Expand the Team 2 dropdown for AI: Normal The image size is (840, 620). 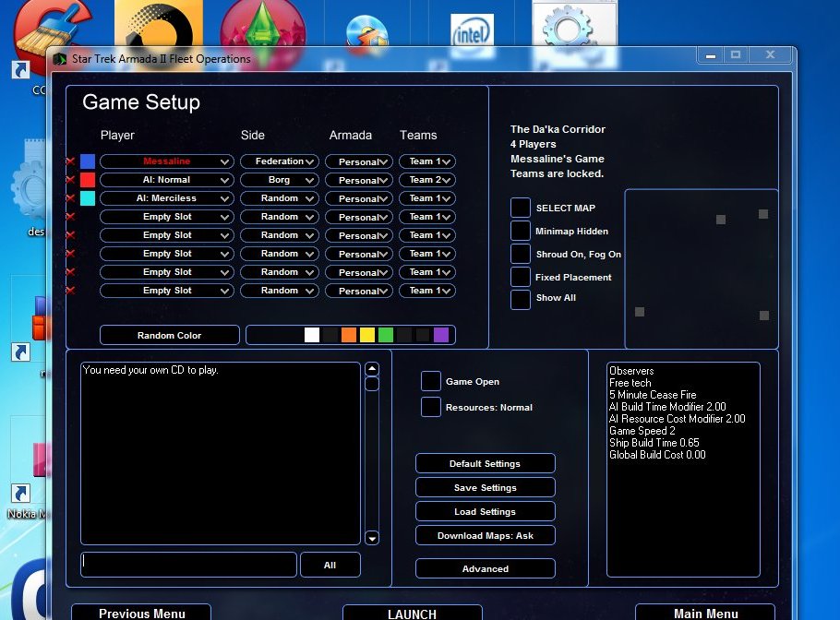tap(426, 180)
